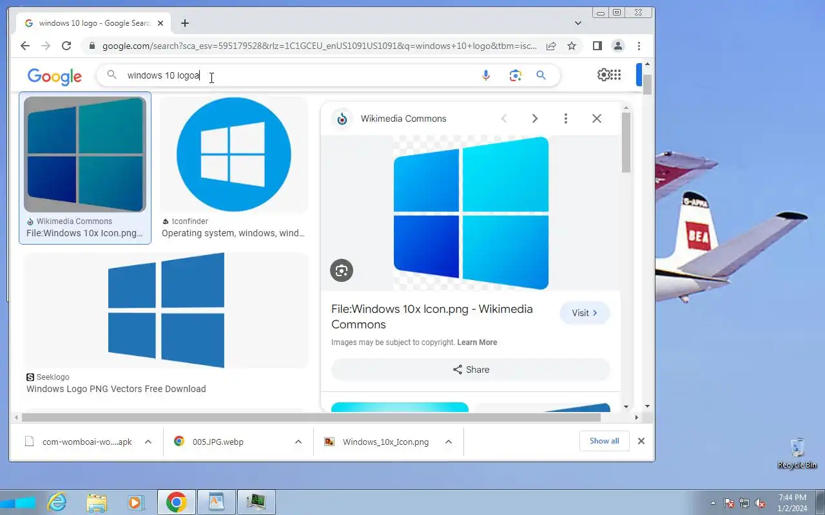This screenshot has width=825, height=515.
Task: Click Show all downloads
Action: (605, 441)
